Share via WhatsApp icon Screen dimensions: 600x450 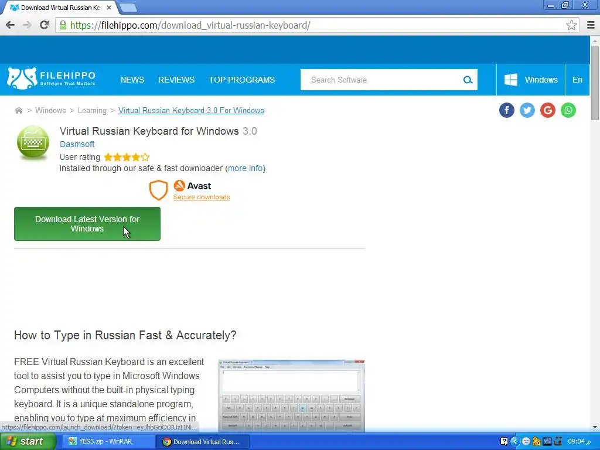[568, 110]
